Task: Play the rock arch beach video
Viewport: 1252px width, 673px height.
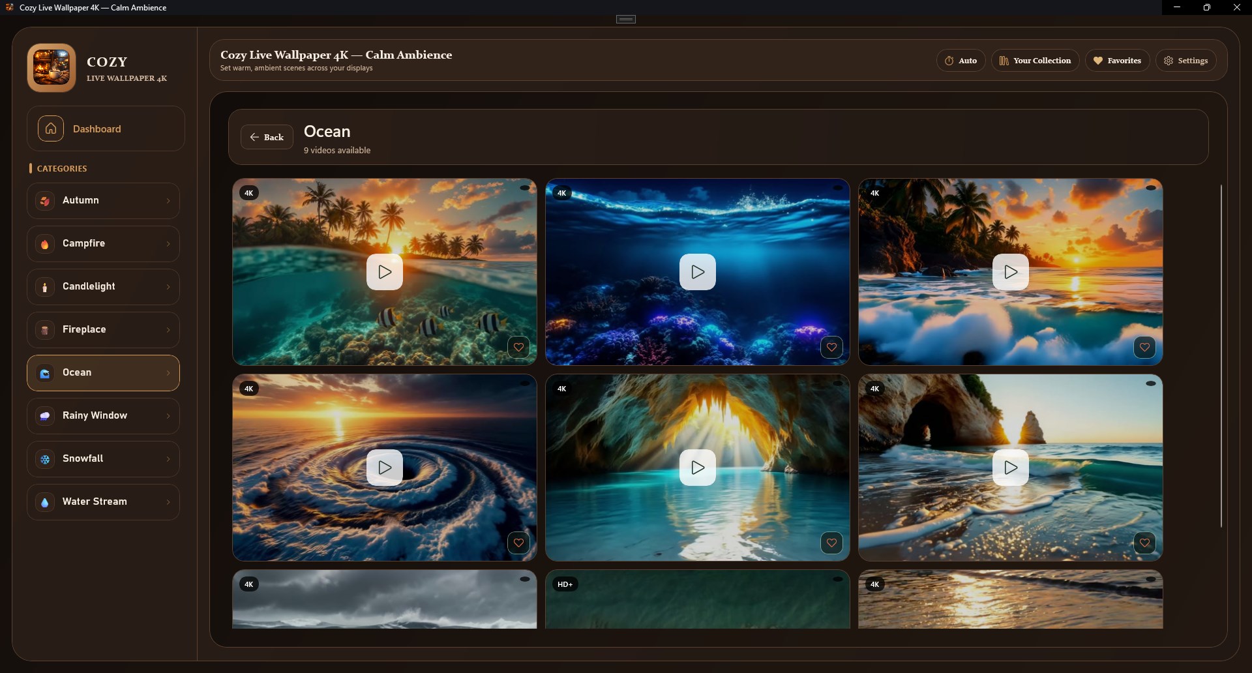Action: 1011,468
